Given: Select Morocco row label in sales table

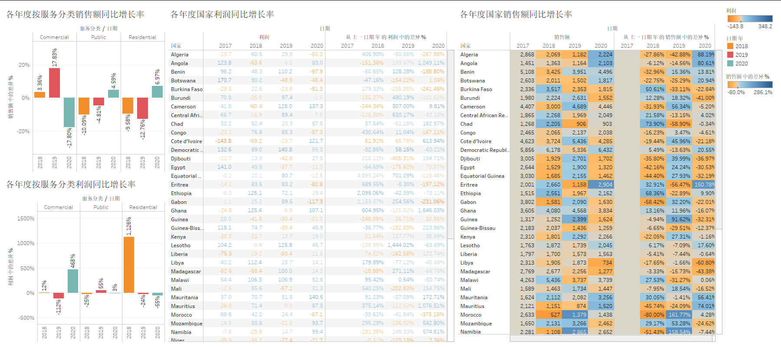Looking at the screenshot, I should click(471, 315).
